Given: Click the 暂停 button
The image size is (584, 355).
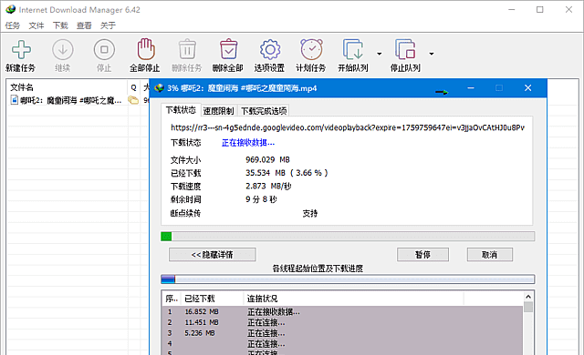Looking at the screenshot, I should [x=422, y=255].
